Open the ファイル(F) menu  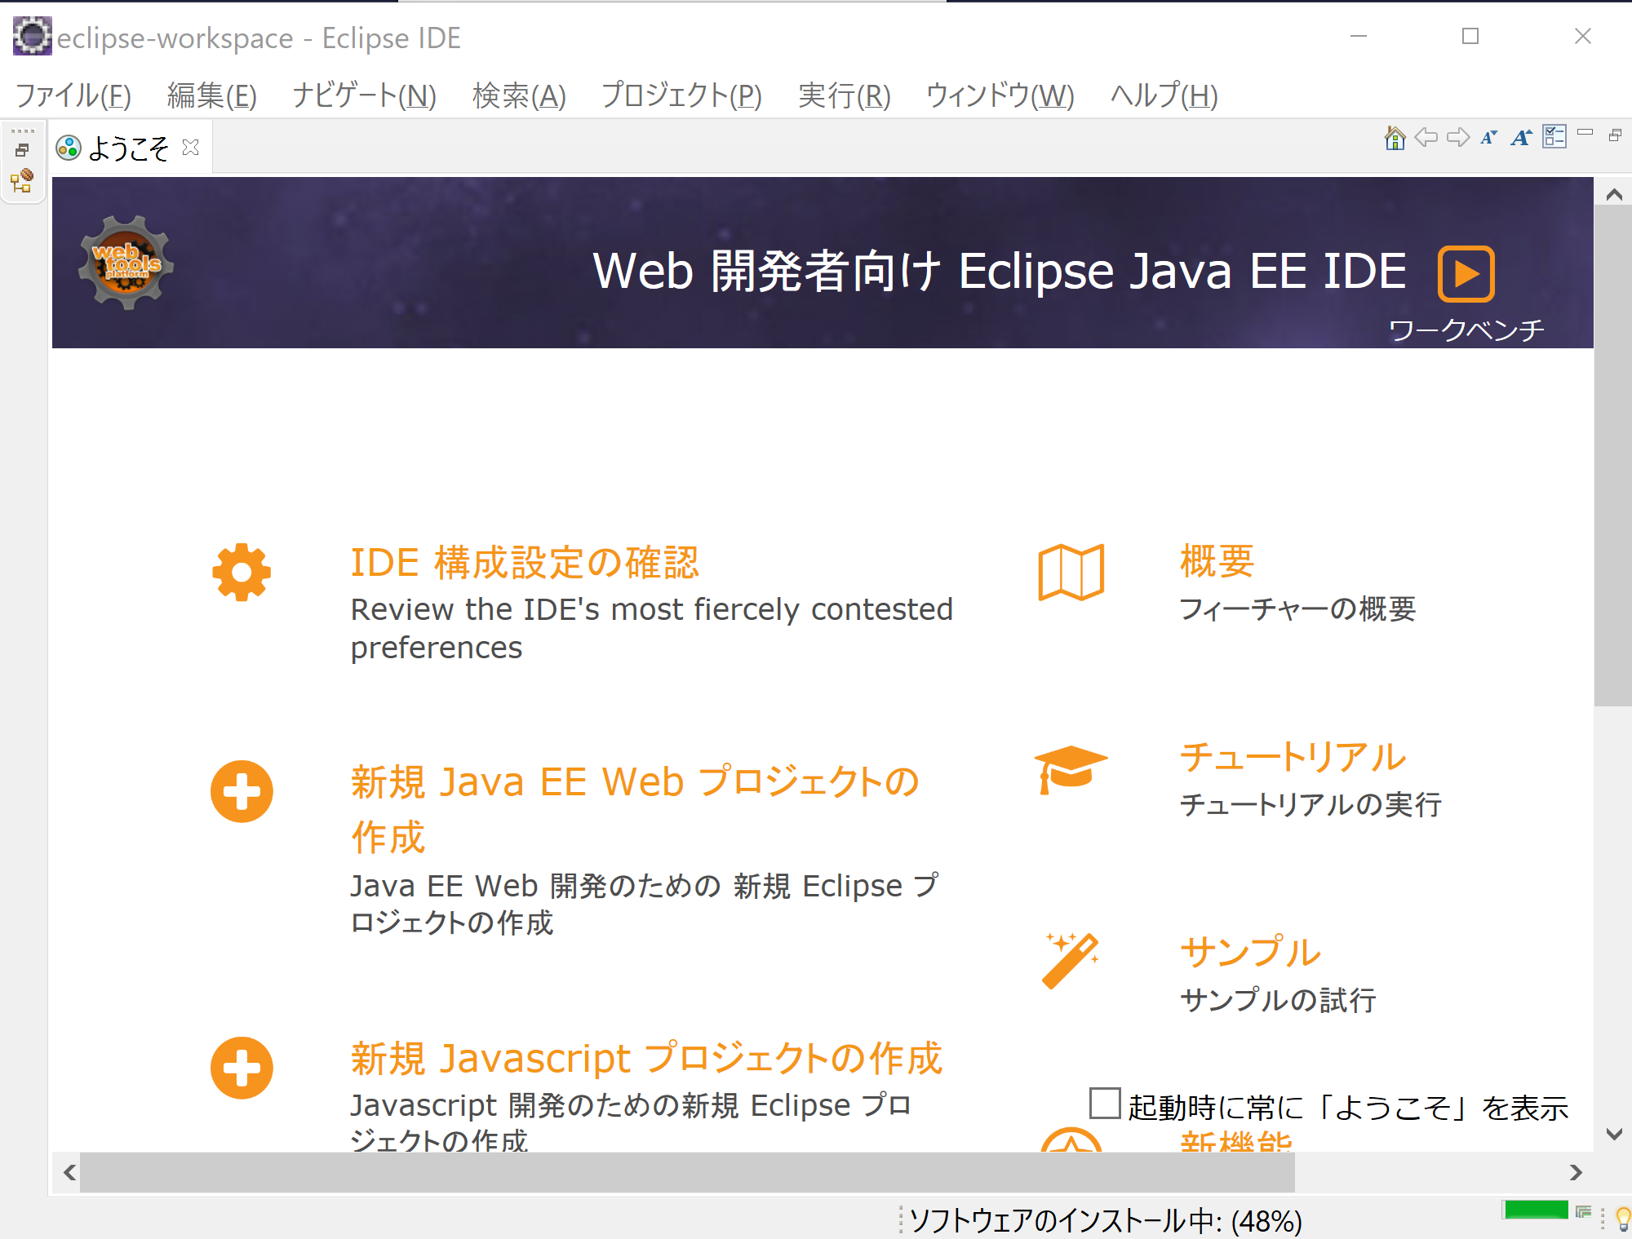pos(73,95)
